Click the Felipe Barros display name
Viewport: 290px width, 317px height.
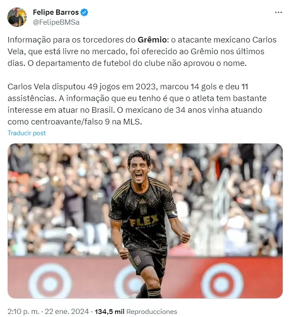coord(56,12)
